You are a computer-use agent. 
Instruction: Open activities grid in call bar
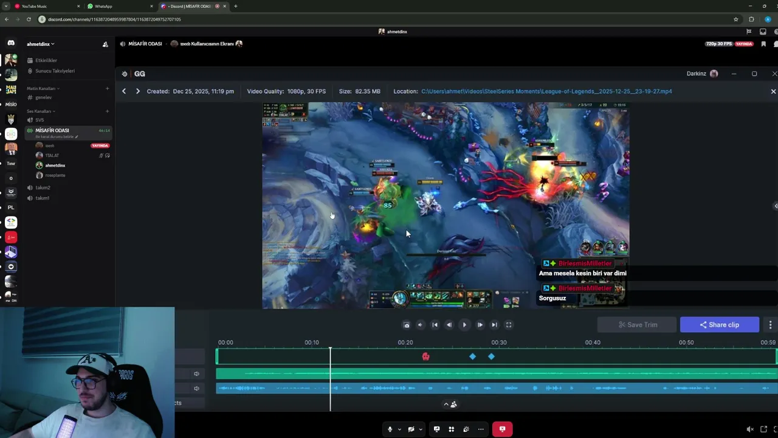point(451,429)
